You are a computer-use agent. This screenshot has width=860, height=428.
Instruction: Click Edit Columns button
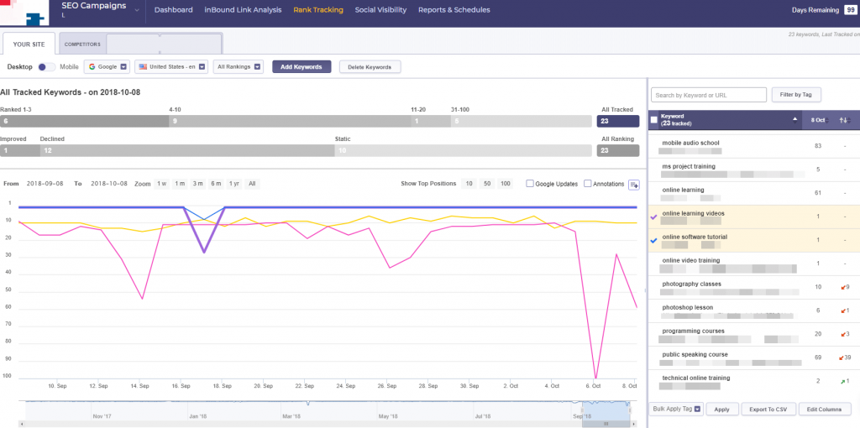pyautogui.click(x=825, y=409)
